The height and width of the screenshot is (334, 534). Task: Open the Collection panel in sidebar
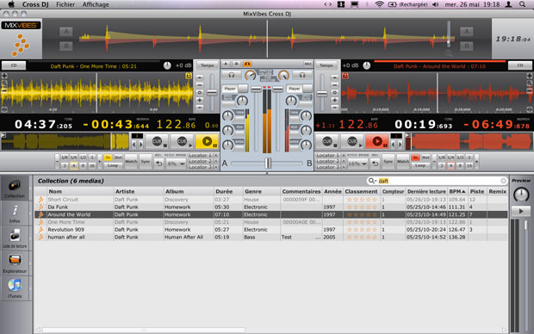[15, 189]
